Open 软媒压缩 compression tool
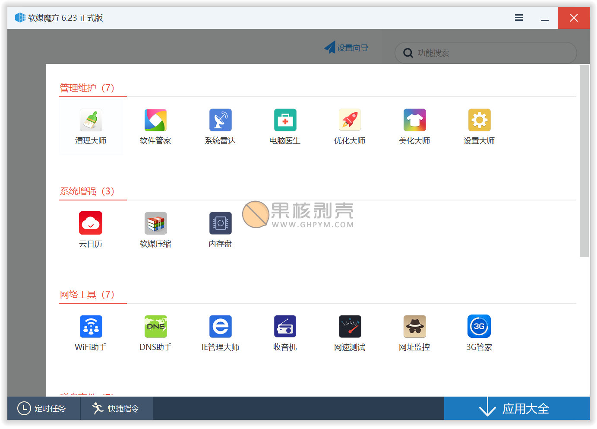 [x=155, y=231]
